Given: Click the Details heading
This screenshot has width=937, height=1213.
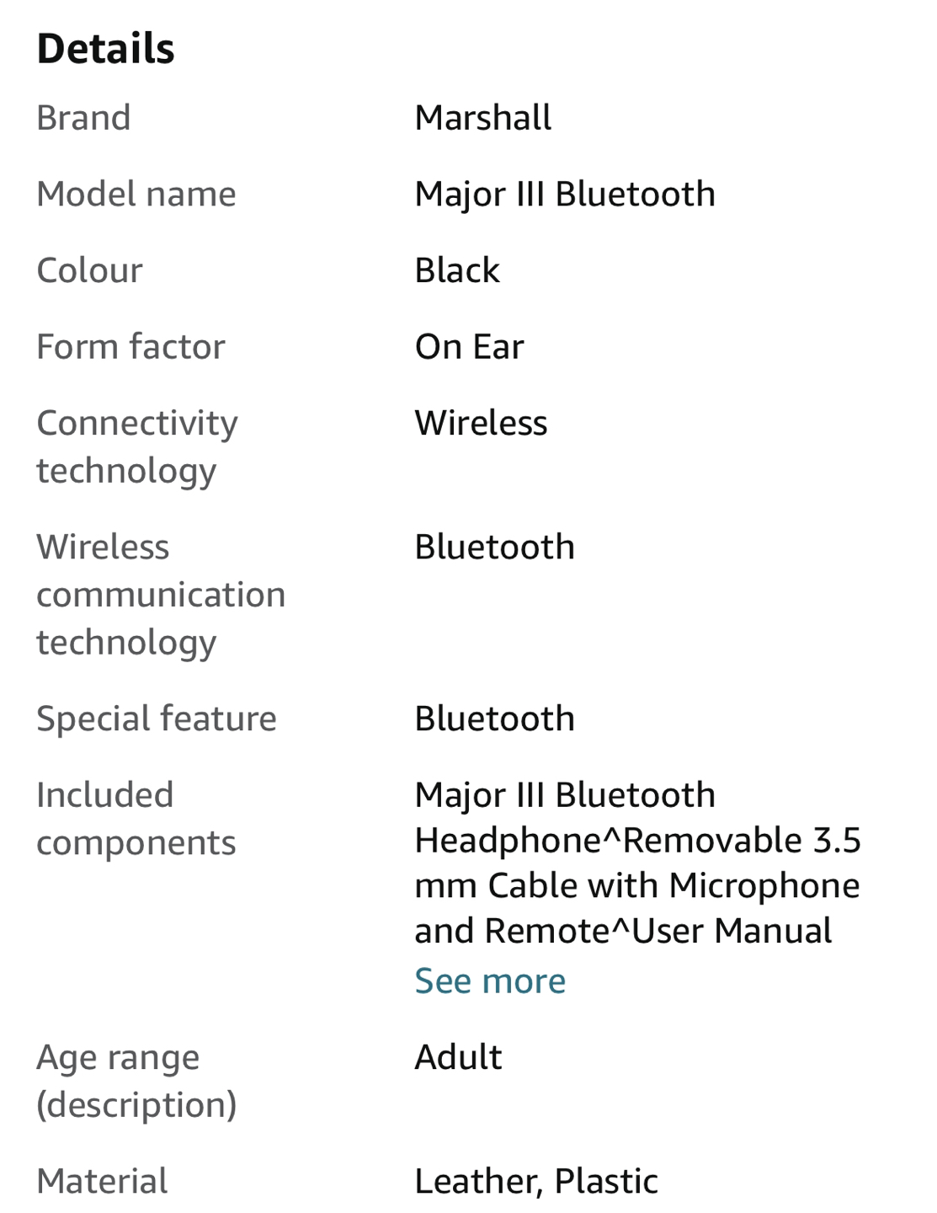Looking at the screenshot, I should pyautogui.click(x=106, y=48).
